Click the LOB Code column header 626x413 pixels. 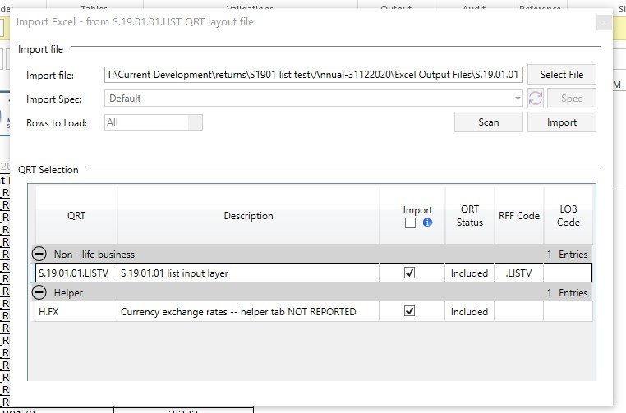tap(568, 215)
